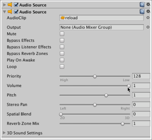The height and width of the screenshot is (140, 152).
Task: Click the None (Audio Mixer Group) field
Action: pos(102,27)
